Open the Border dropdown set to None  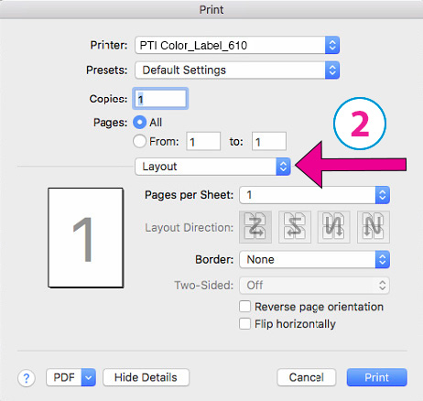[314, 260]
